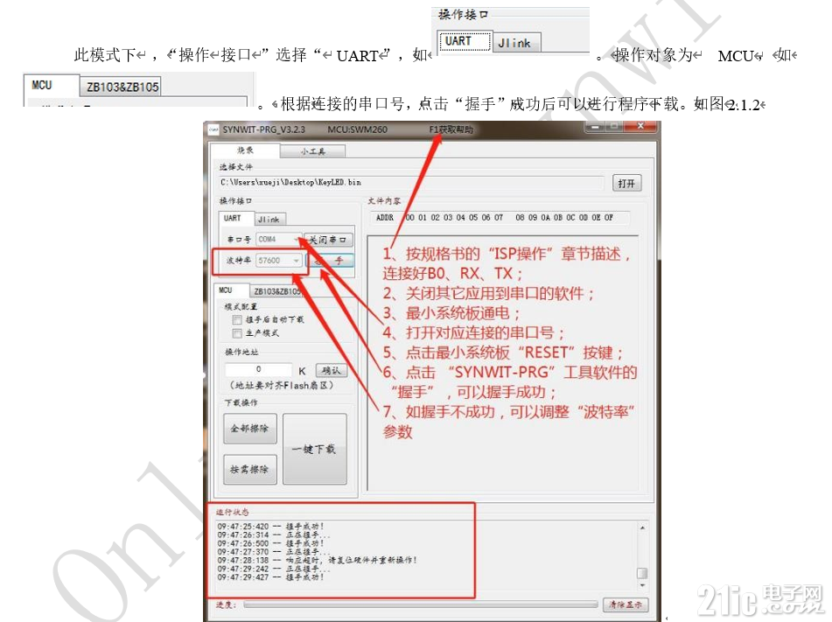Toggle the 生产模式 checkbox
The image size is (832, 622).
237,333
